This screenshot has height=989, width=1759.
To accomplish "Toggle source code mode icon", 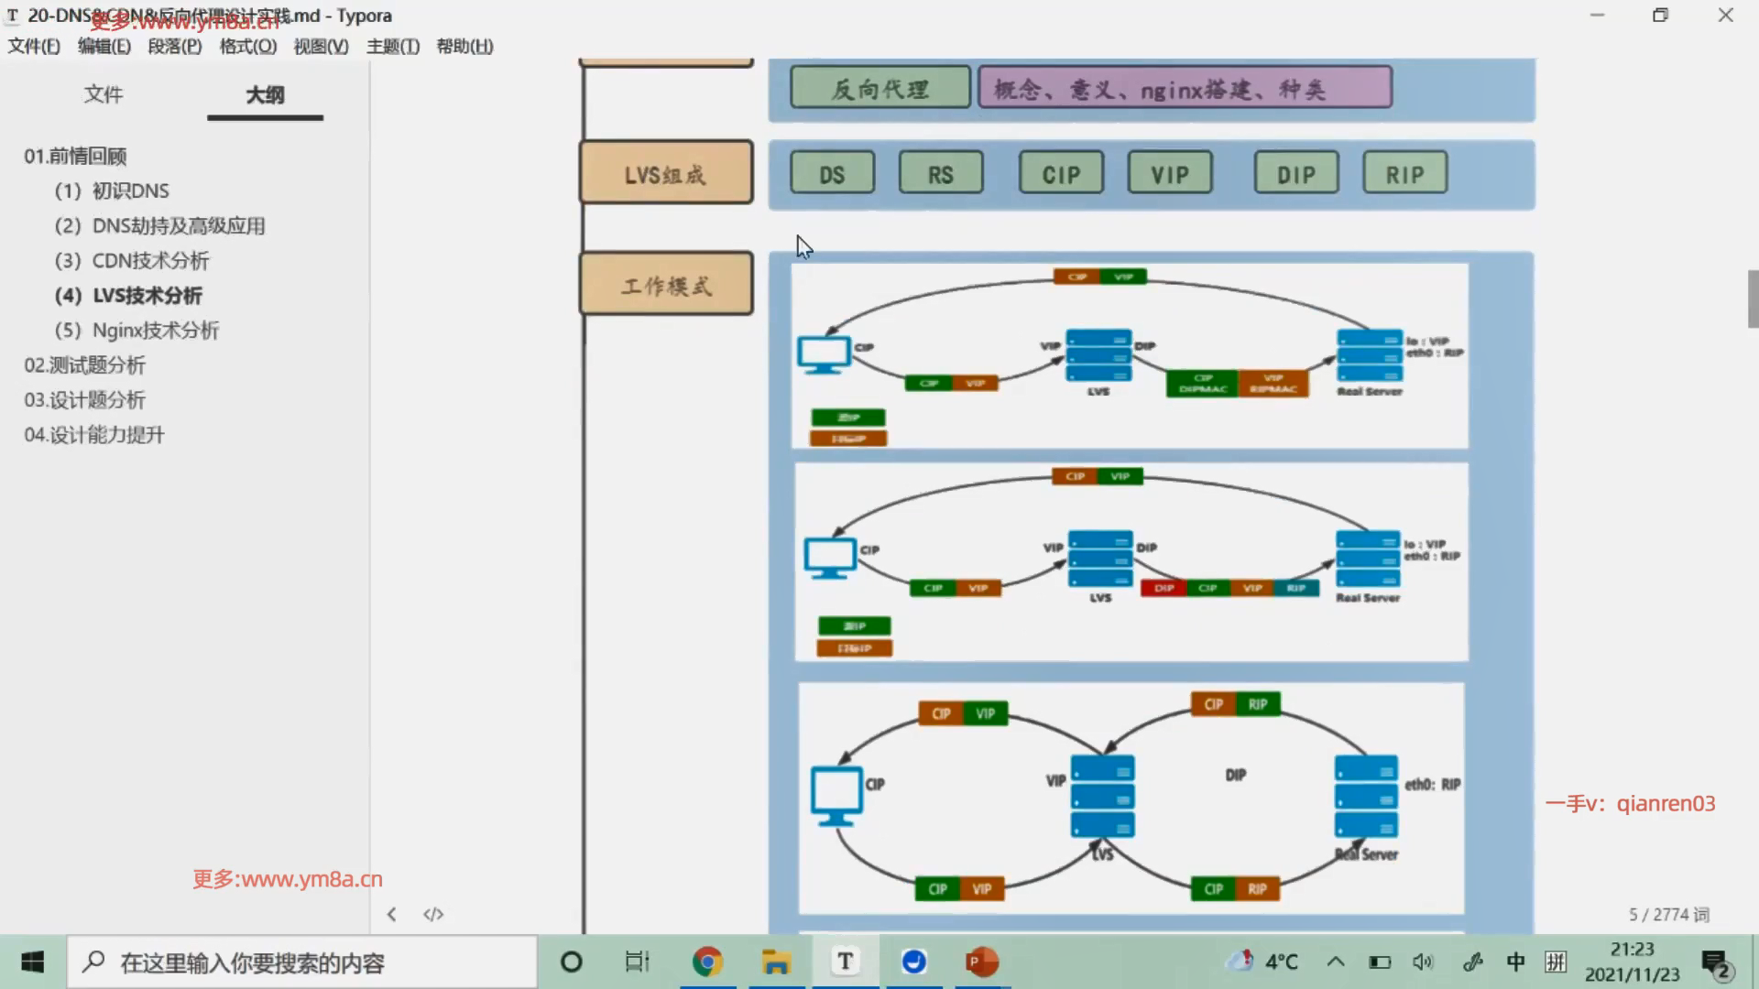I will point(433,914).
